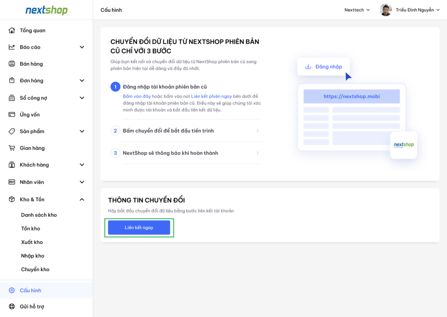Select the Tổng quan home icon

pyautogui.click(x=11, y=30)
